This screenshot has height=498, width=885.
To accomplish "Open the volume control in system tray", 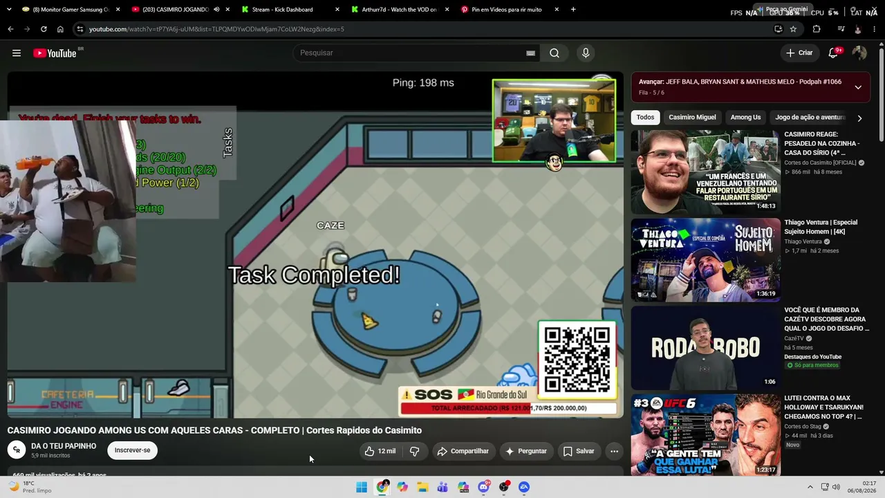I will point(836,487).
